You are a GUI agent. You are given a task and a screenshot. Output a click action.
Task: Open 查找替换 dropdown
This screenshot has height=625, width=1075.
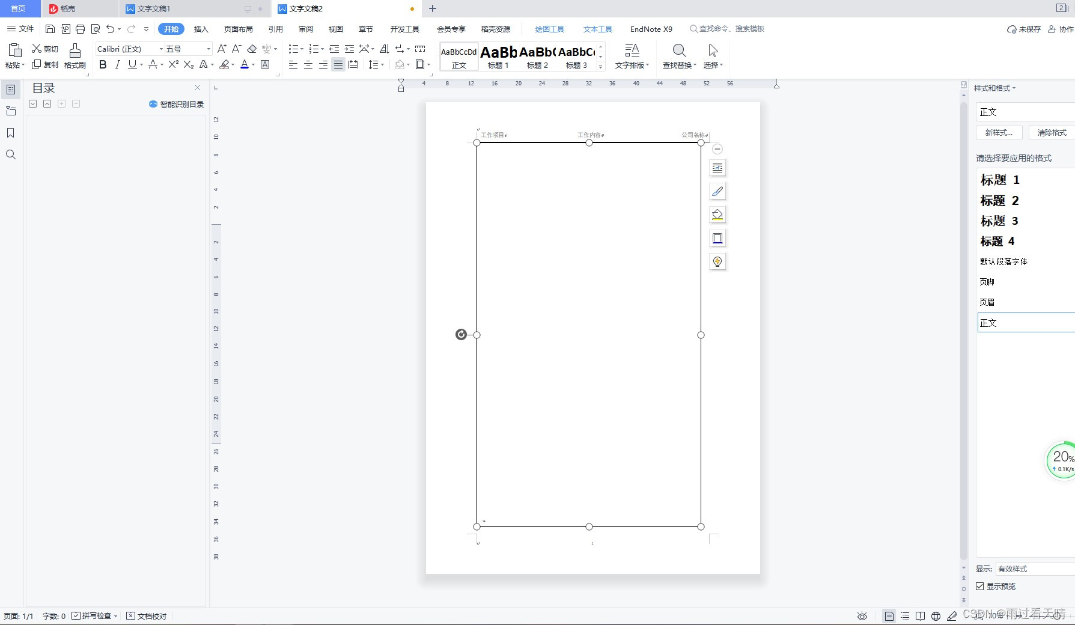point(679,65)
